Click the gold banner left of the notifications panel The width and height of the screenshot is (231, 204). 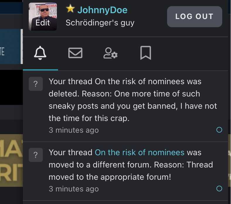pos(11,160)
